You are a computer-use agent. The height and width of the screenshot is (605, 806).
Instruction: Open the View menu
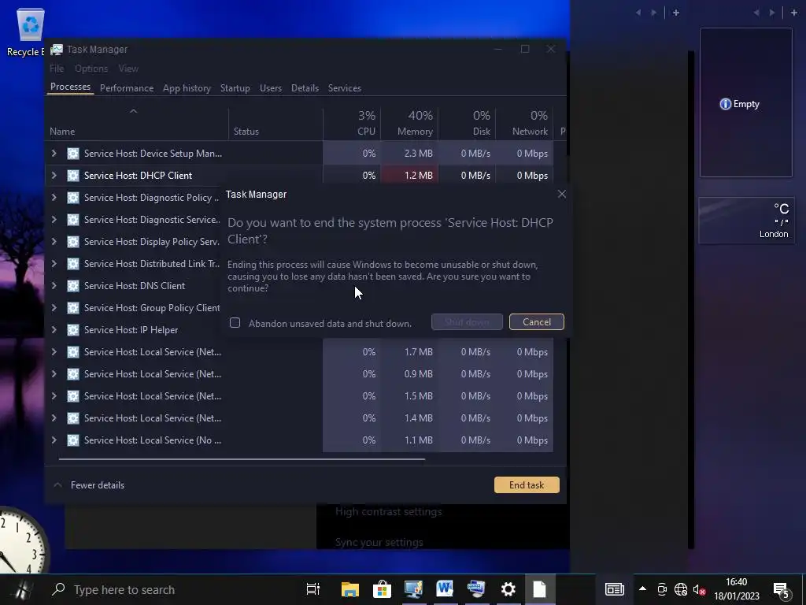128,69
